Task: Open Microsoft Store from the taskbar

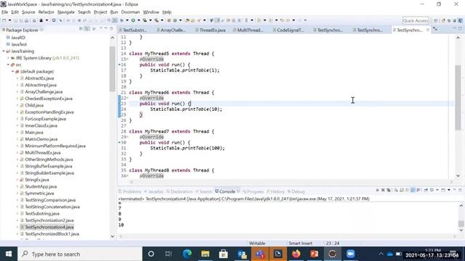Action: [x=223, y=254]
